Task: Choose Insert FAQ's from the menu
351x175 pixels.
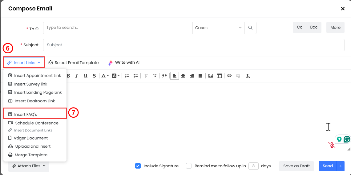Action: 26,114
